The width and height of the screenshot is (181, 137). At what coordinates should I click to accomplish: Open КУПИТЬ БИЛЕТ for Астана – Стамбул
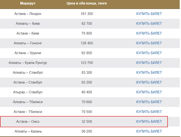(149, 82)
